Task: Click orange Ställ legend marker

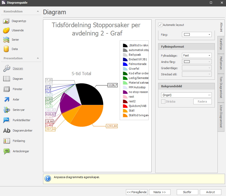Action: click(x=125, y=111)
